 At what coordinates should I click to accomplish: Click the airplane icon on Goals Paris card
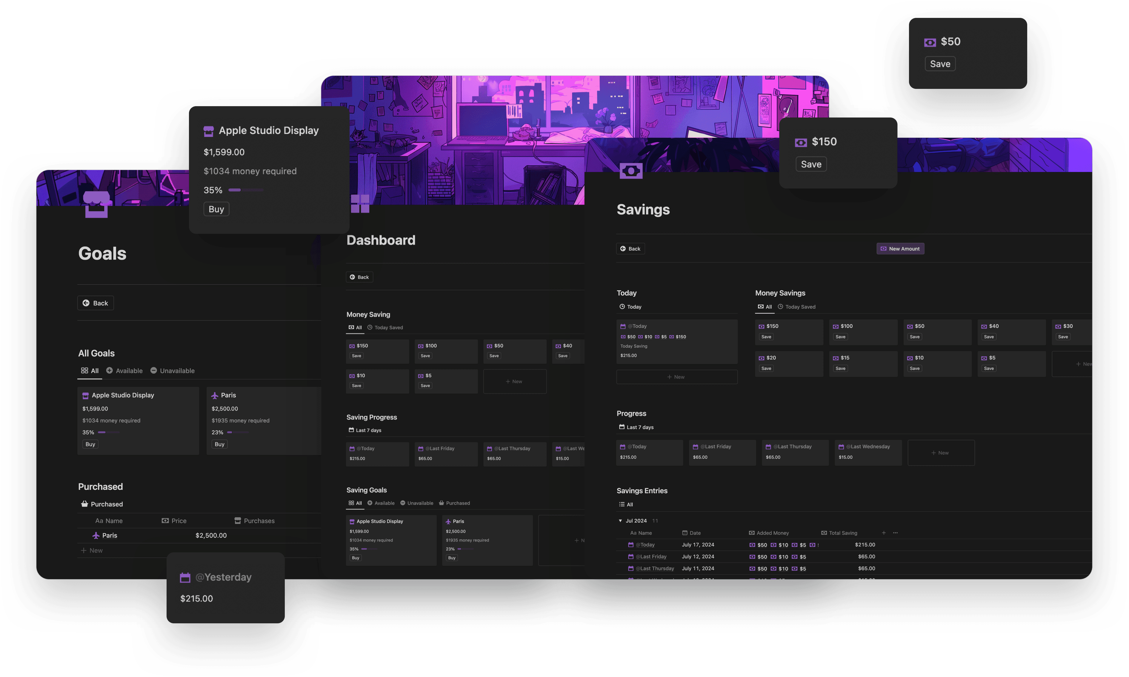point(215,395)
